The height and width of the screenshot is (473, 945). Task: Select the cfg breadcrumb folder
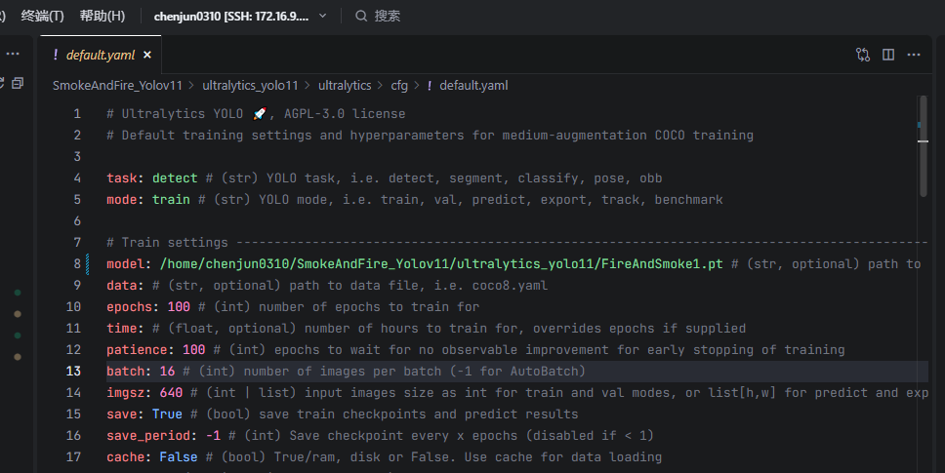[x=399, y=86]
